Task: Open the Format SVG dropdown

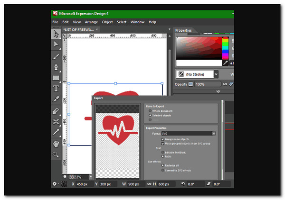Action: (x=189, y=134)
